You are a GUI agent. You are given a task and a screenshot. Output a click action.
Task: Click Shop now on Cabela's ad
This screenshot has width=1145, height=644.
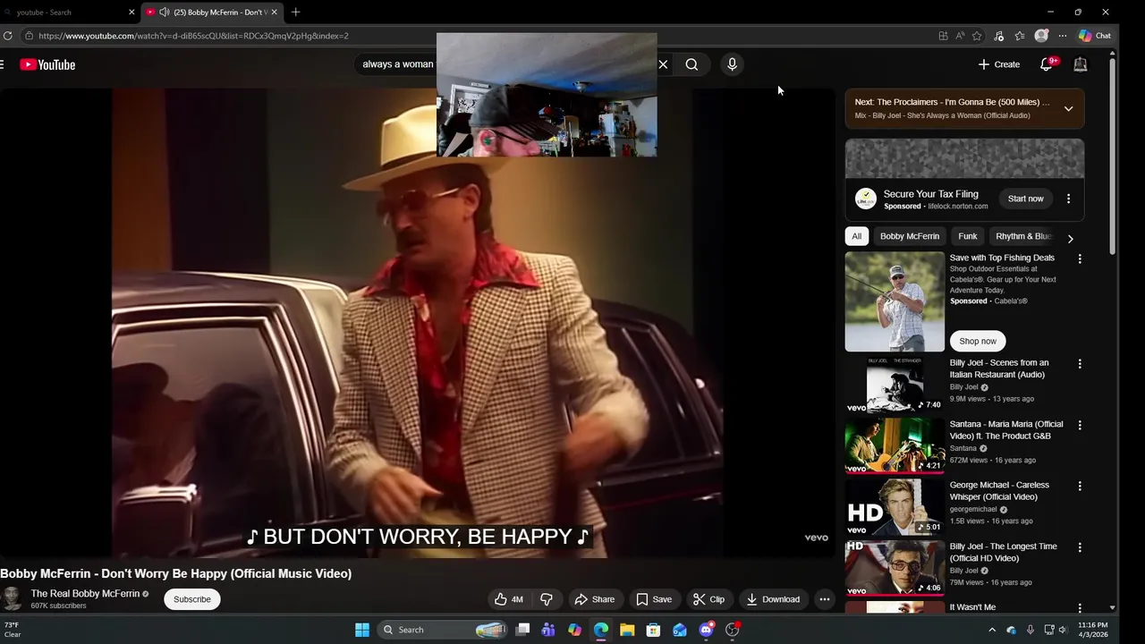coord(978,341)
